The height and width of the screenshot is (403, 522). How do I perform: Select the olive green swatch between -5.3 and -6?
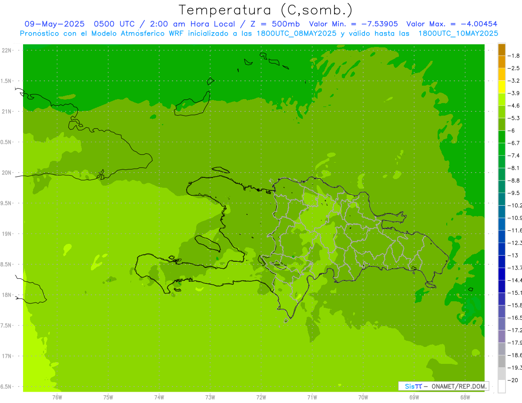502,124
